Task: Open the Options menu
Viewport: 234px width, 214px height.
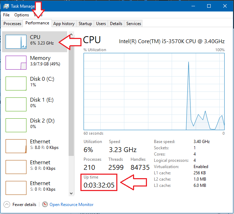Action: coord(22,15)
